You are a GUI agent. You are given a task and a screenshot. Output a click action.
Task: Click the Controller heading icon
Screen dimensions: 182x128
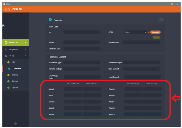click(x=50, y=20)
